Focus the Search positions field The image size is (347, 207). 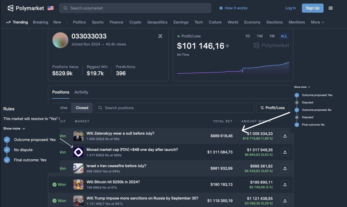pyautogui.click(x=174, y=108)
